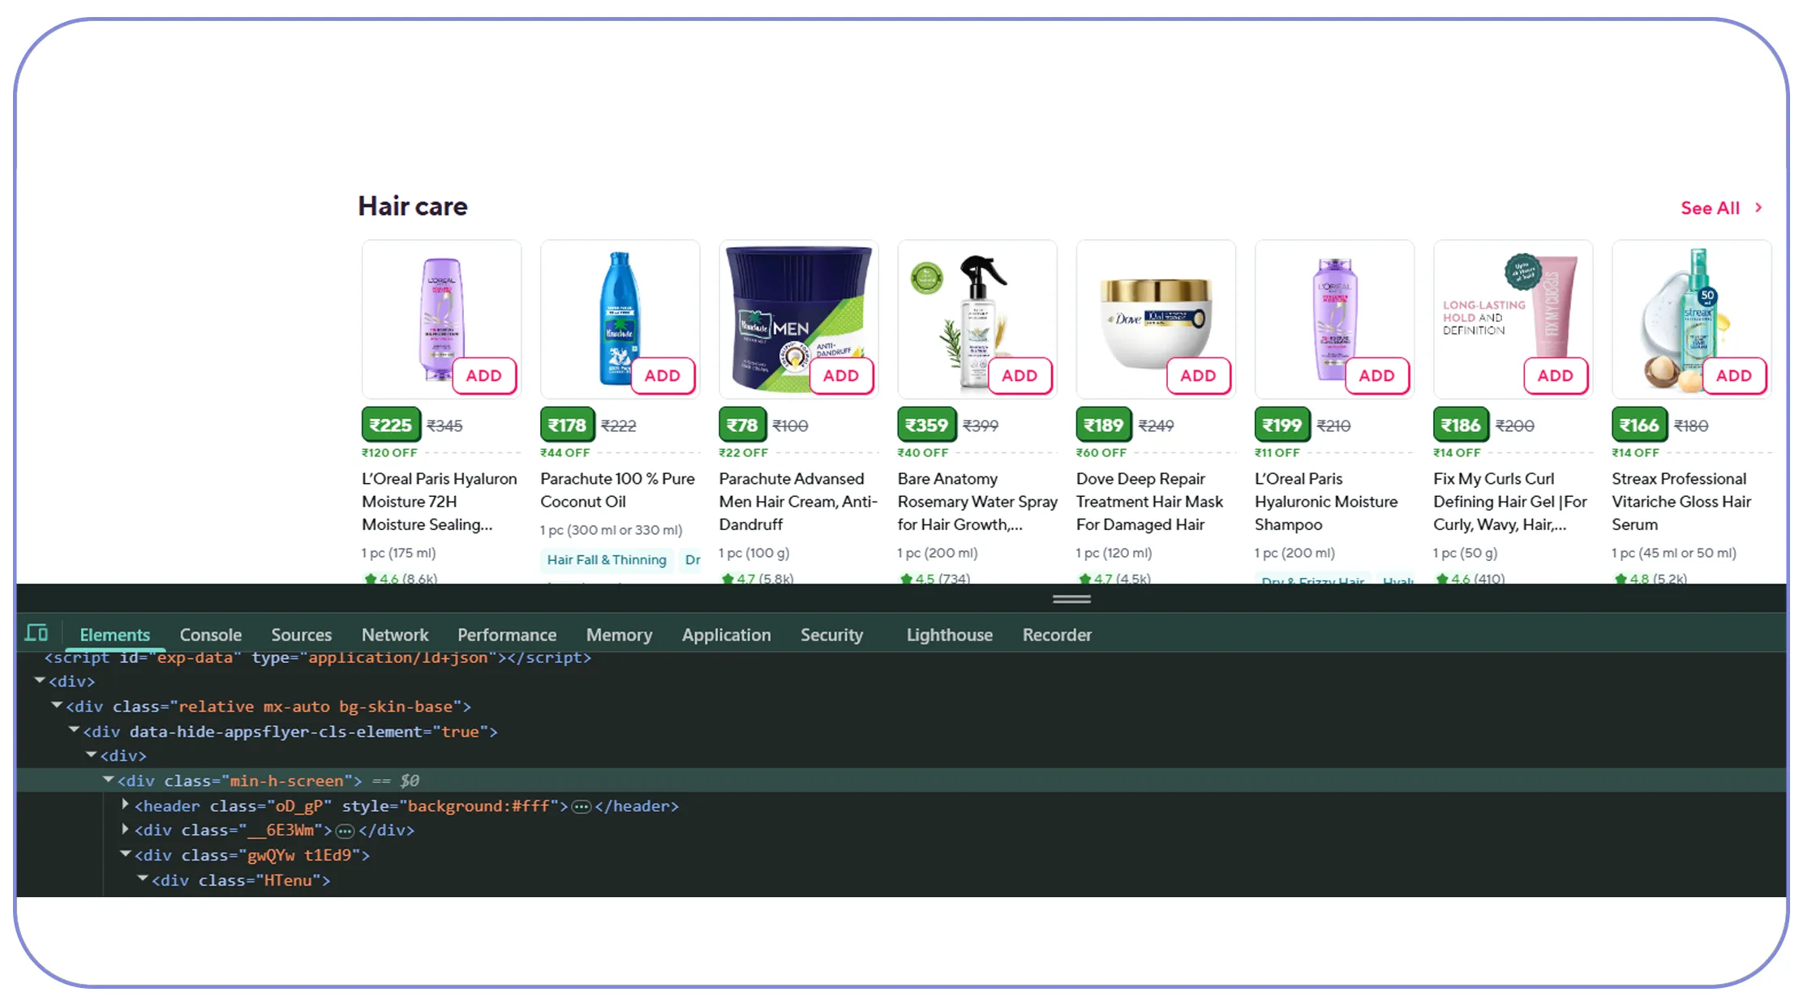The image size is (1803, 1005).
Task: Open Parachute 100 % Pure Coconut Oil title
Action: (617, 490)
